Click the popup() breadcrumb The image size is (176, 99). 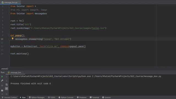pos(5,69)
